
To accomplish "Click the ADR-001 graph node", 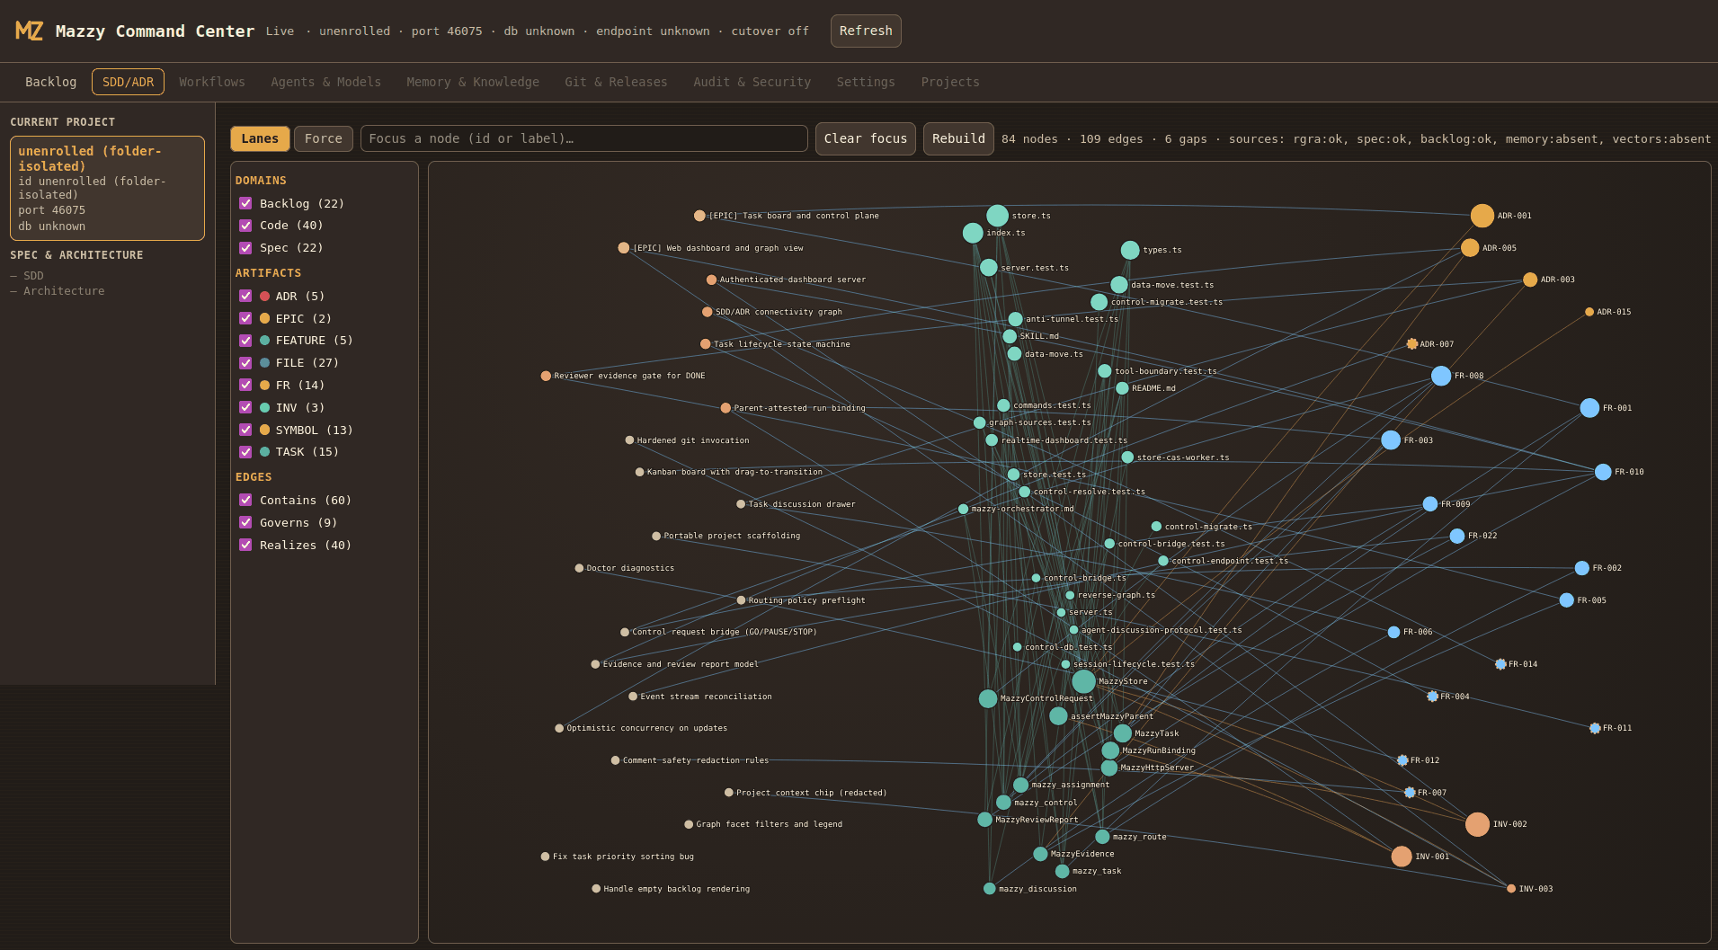I will pos(1482,216).
